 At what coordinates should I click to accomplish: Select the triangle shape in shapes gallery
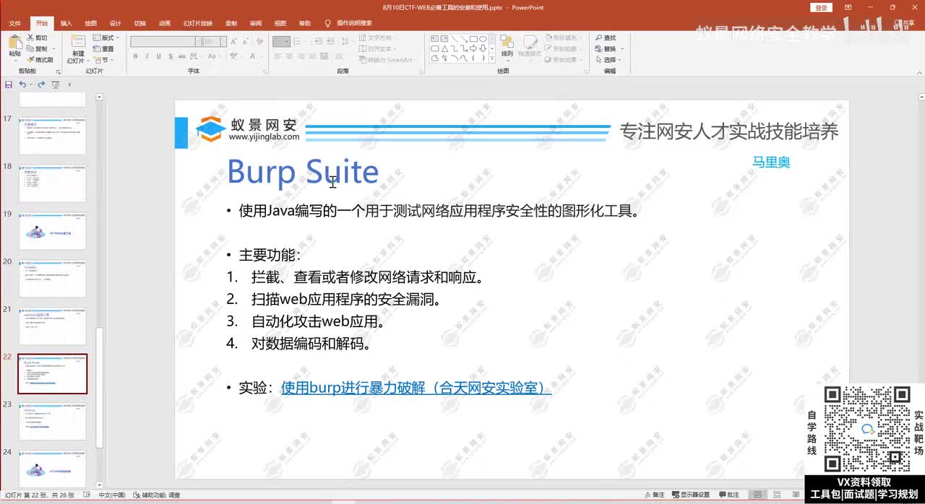(x=444, y=48)
